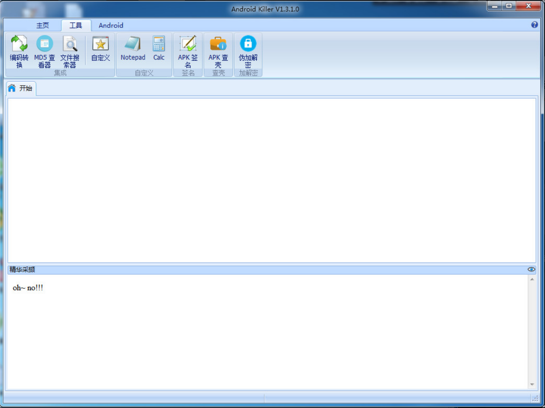Screen dimensions: 545x408
Task: Select the 工具 ribbon tab
Action: tap(76, 25)
